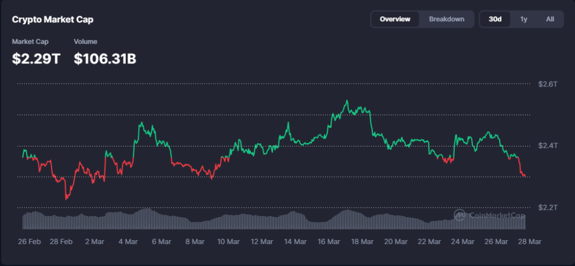The image size is (575, 266).
Task: Switch to the Breakdown tab
Action: (446, 19)
